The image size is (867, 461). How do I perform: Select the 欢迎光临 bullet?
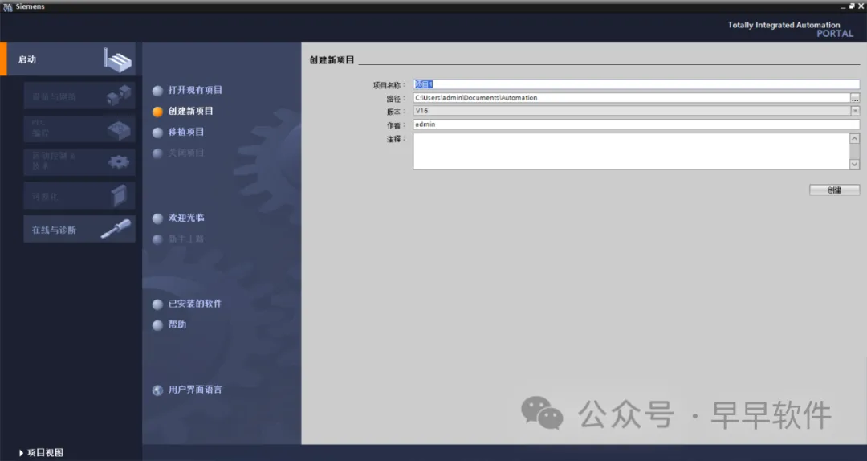point(157,218)
